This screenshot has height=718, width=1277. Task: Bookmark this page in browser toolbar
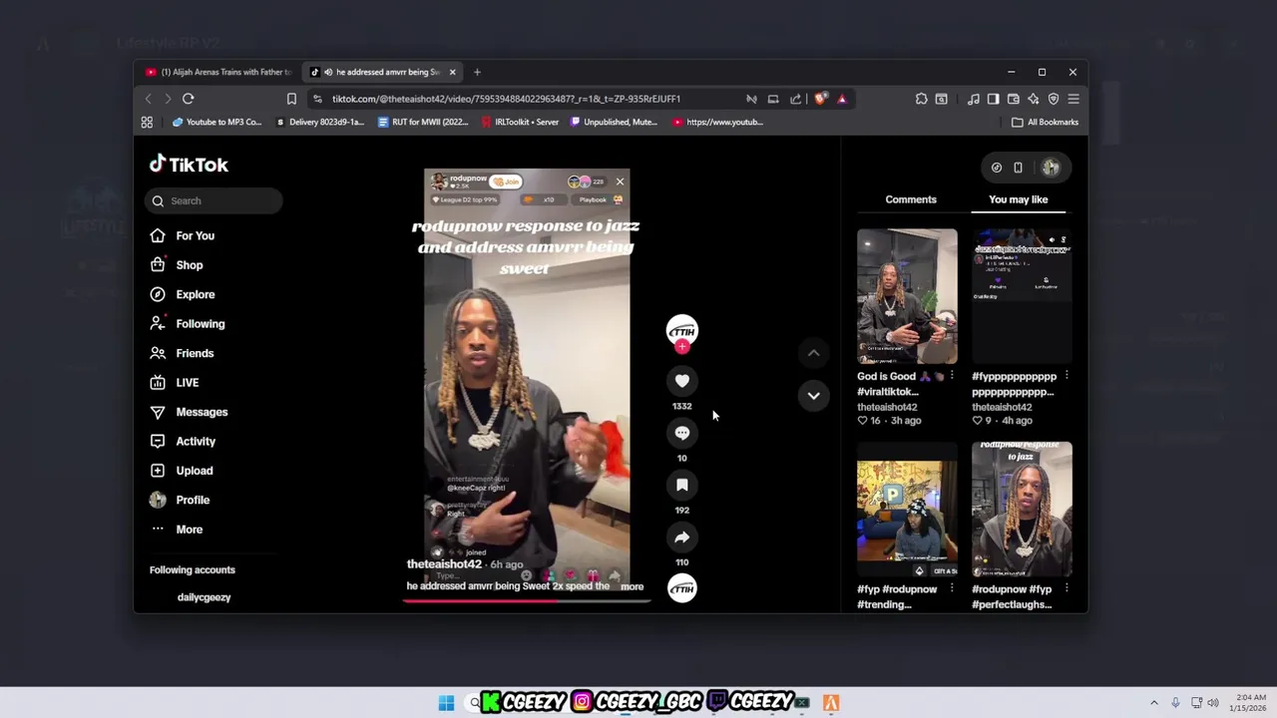click(x=291, y=99)
